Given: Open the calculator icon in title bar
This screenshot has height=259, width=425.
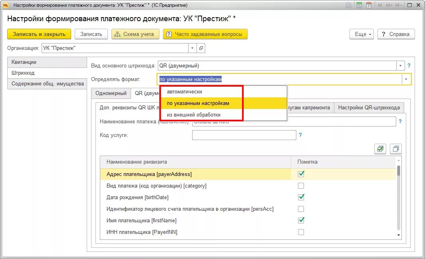Looking at the screenshot, I should 359,5.
